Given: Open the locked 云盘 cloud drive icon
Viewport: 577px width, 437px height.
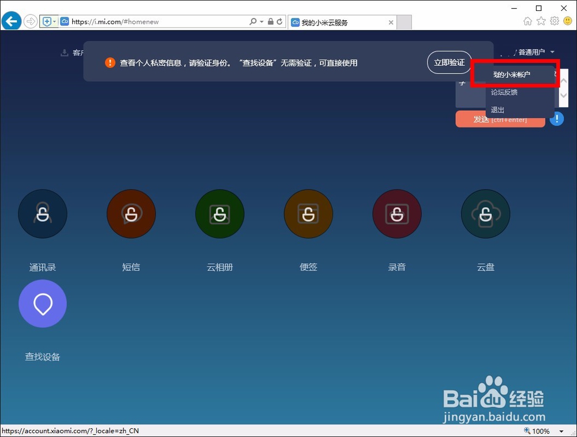Looking at the screenshot, I should point(485,214).
